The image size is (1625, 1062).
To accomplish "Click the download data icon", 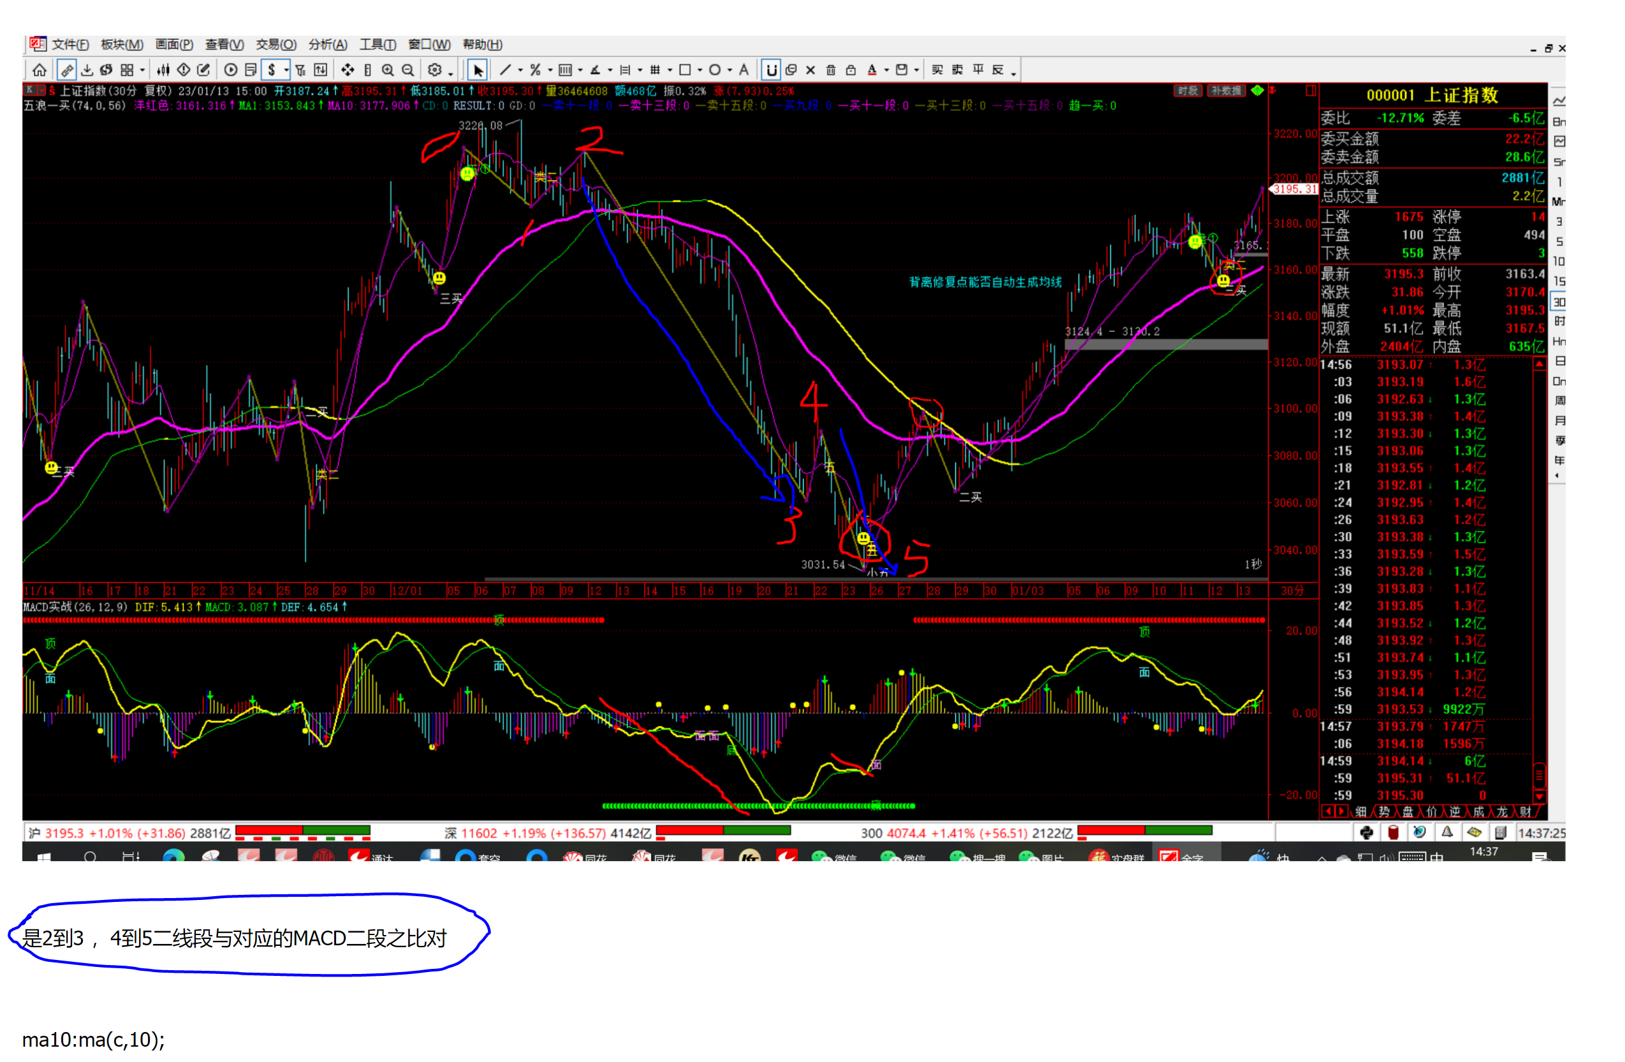I will (87, 70).
